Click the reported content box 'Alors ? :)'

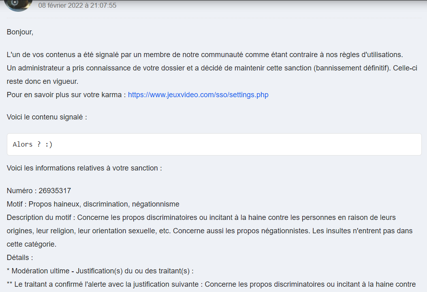tap(214, 144)
